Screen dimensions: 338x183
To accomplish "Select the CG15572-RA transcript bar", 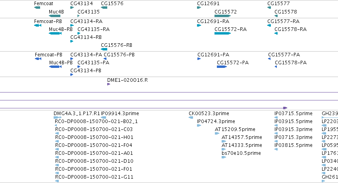I will 223,33.
